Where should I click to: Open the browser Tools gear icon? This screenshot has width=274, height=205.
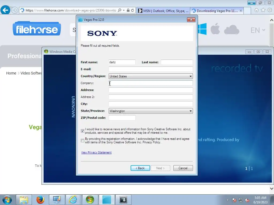(x=270, y=10)
